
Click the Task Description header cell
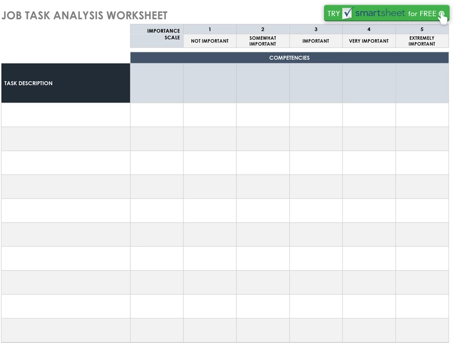(65, 83)
